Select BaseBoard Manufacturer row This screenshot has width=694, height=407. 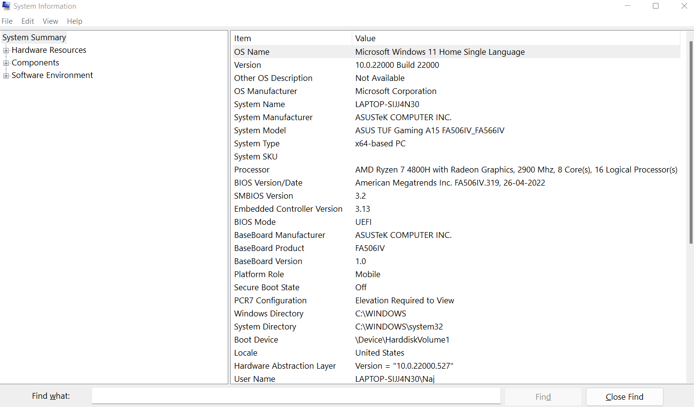pos(457,235)
